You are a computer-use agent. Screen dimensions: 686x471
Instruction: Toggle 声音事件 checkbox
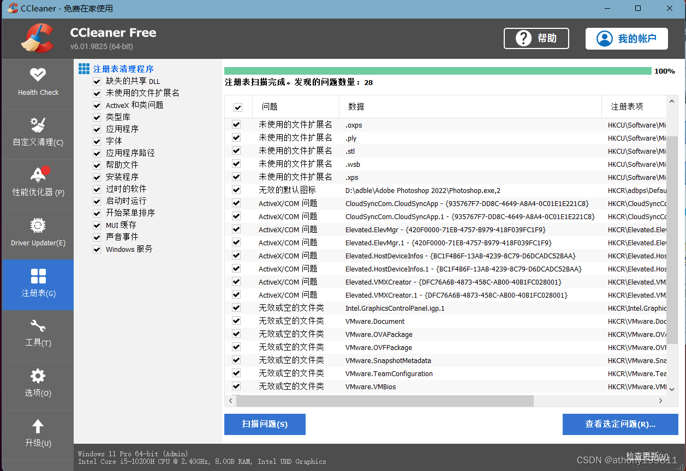pyautogui.click(x=97, y=237)
